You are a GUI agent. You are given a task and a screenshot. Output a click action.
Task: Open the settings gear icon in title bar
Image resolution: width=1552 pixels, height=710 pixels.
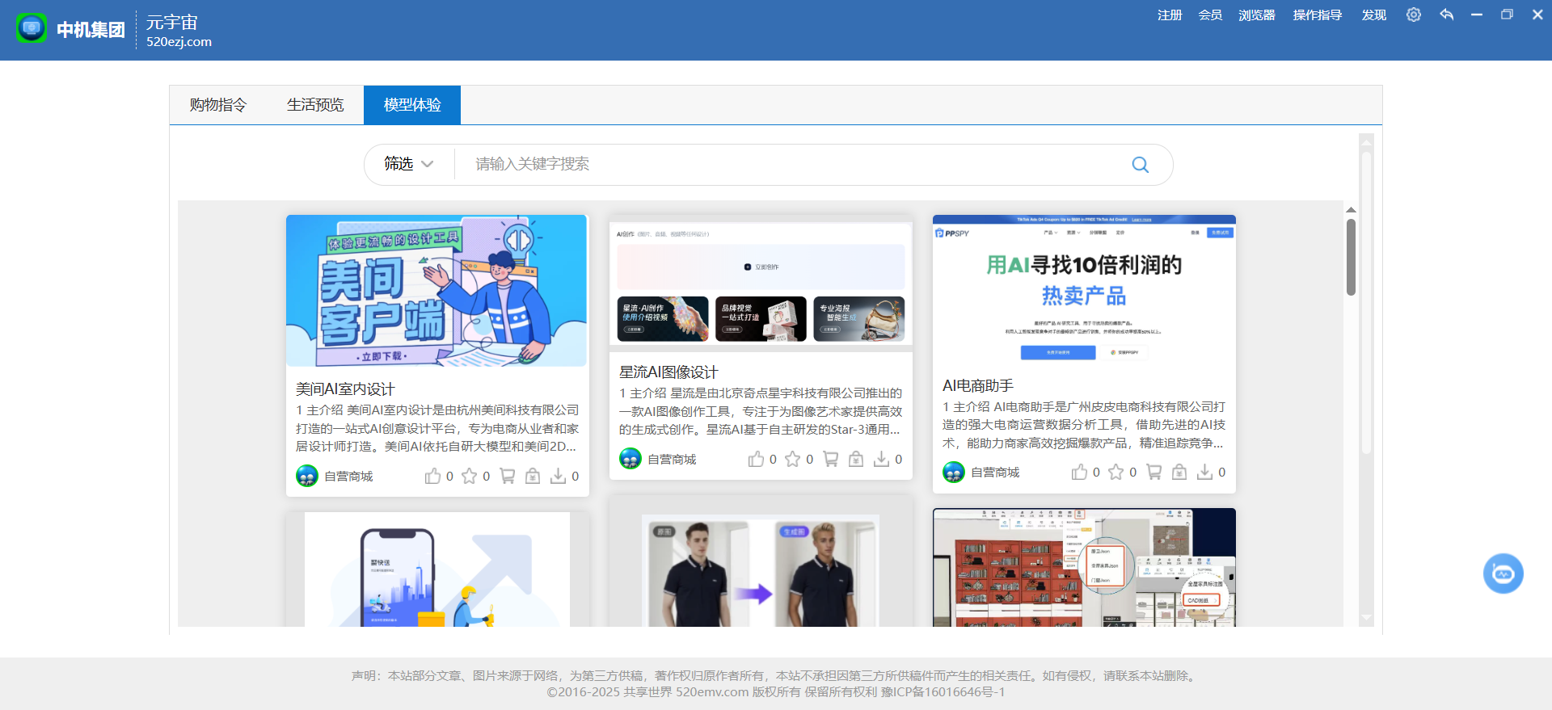pyautogui.click(x=1413, y=15)
